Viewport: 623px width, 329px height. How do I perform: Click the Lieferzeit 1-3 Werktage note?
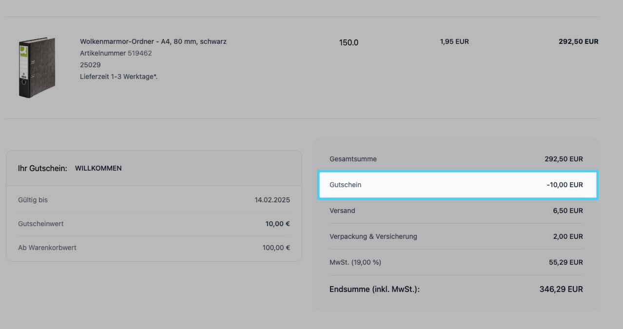[118, 77]
